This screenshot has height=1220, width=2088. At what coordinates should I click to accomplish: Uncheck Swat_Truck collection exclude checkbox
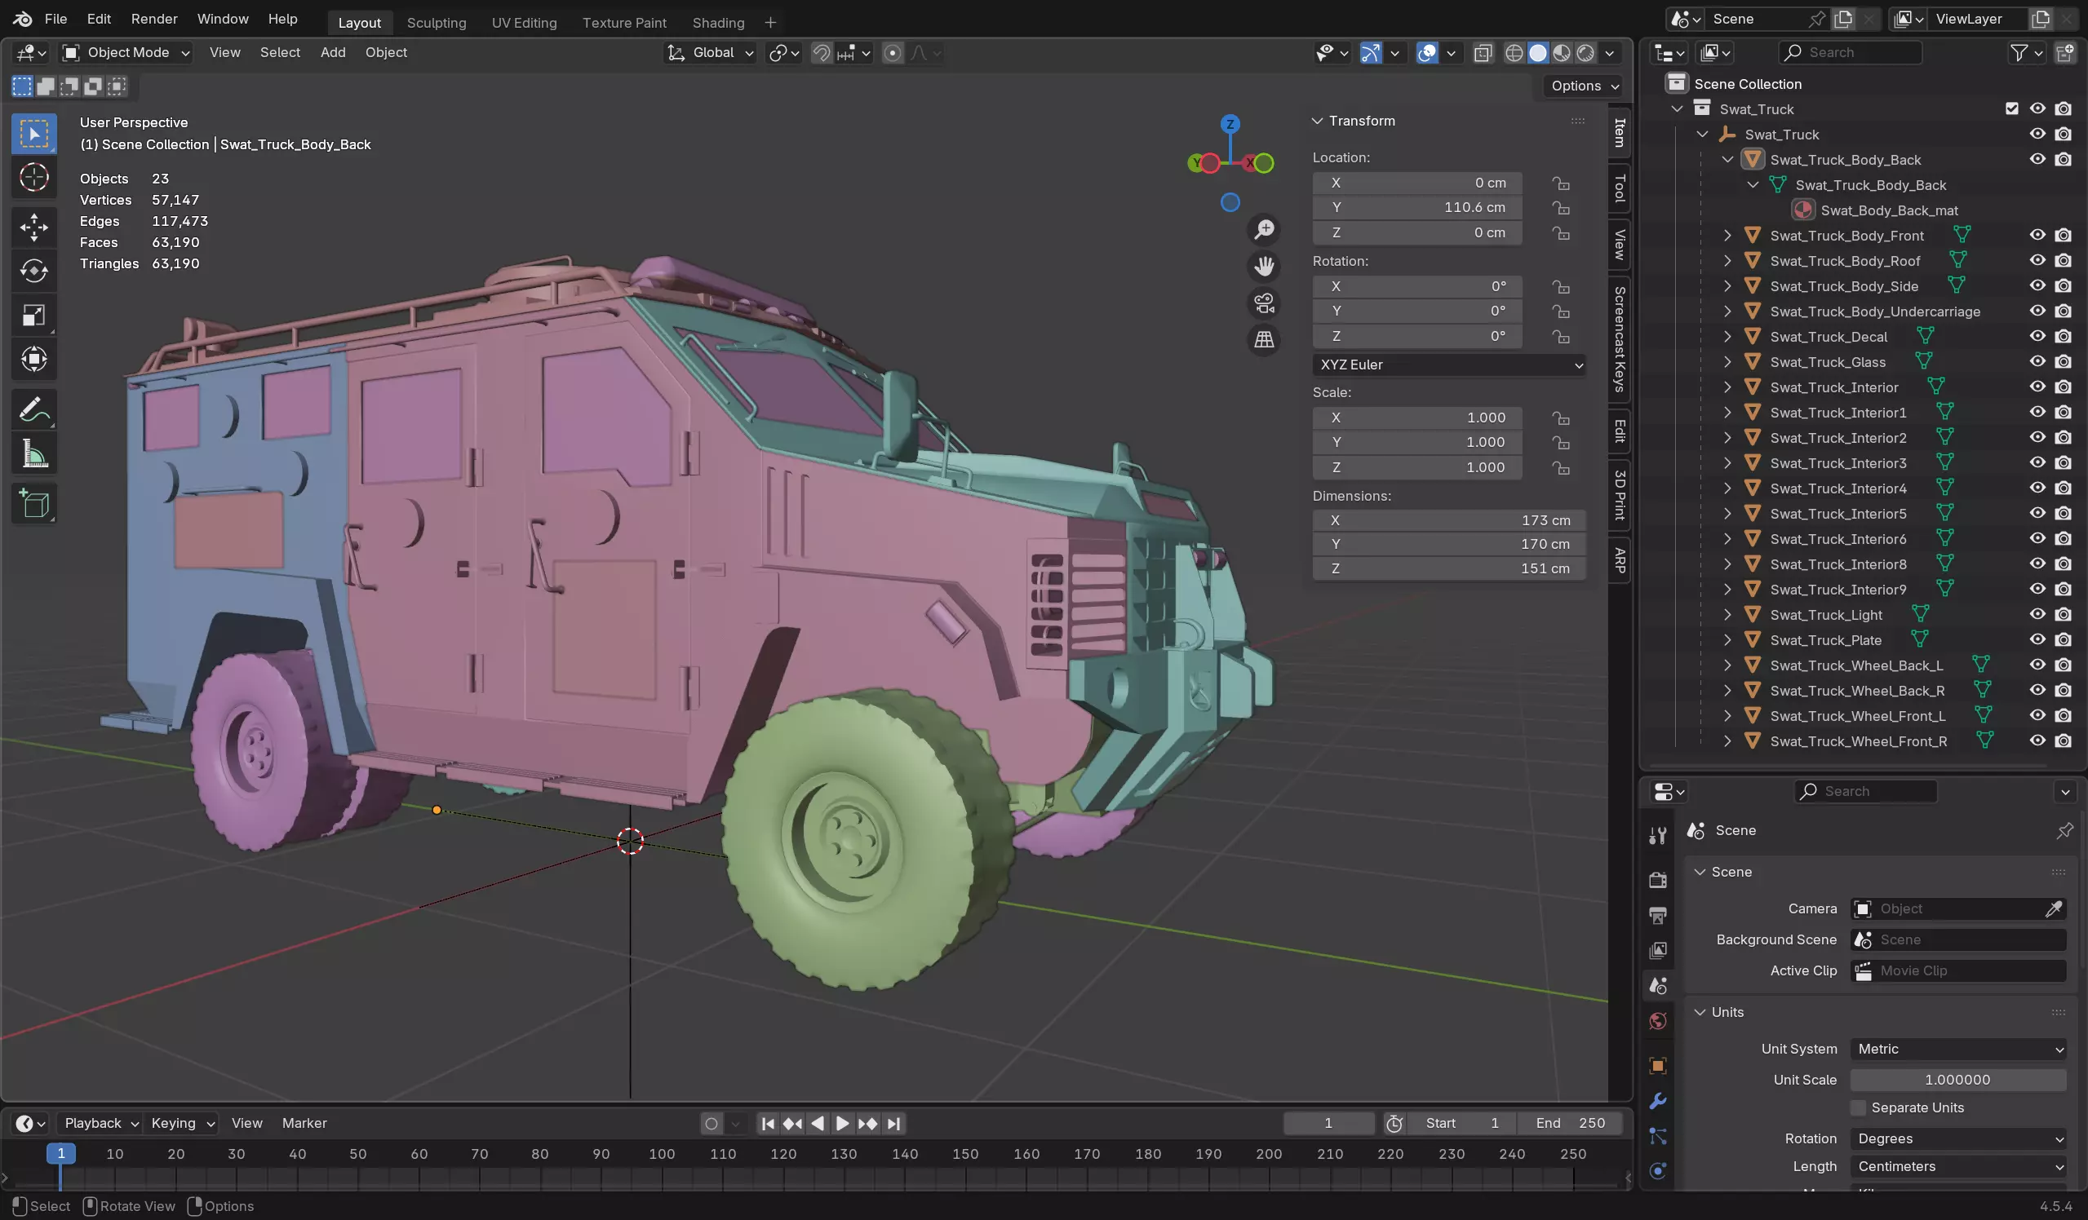point(2011,108)
